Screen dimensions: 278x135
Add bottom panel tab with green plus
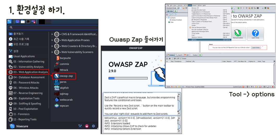click(200, 55)
